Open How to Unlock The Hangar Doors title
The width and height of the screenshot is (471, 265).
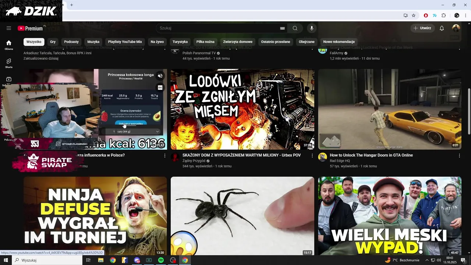(x=371, y=155)
